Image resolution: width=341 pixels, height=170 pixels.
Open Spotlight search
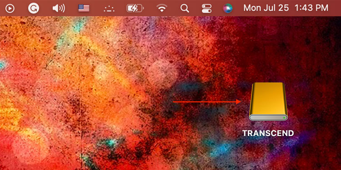[185, 9]
